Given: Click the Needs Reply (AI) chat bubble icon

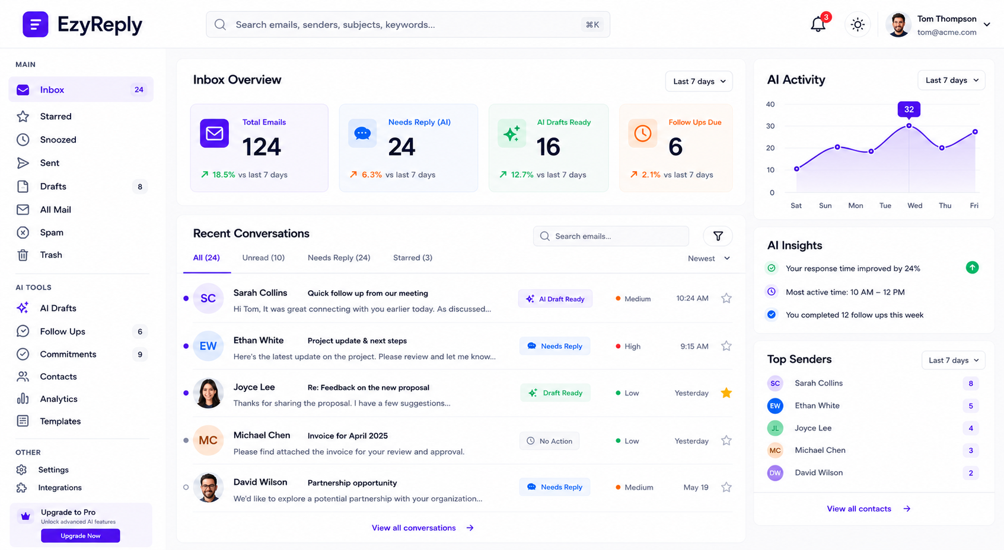Looking at the screenshot, I should click(x=362, y=134).
